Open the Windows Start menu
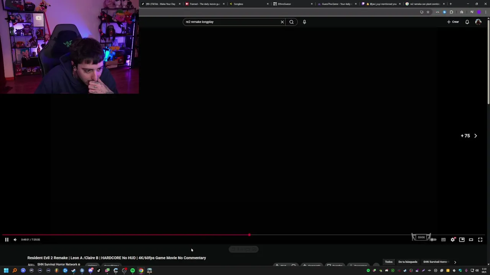The image size is (490, 275). click(6, 270)
